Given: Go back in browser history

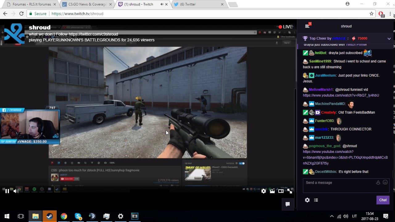Looking at the screenshot, I should (5, 14).
